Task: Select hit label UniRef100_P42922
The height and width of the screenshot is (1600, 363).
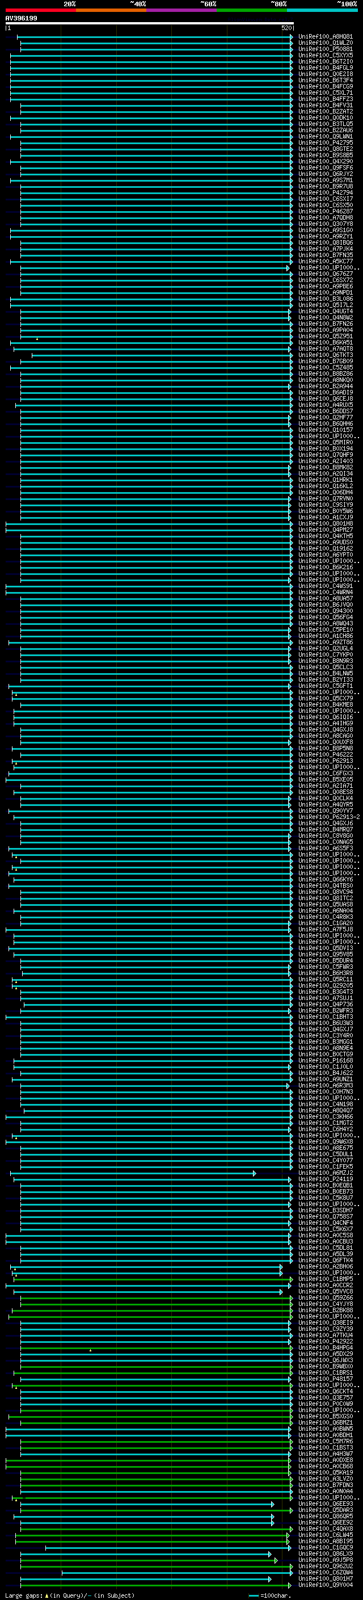Action: tap(325, 1342)
